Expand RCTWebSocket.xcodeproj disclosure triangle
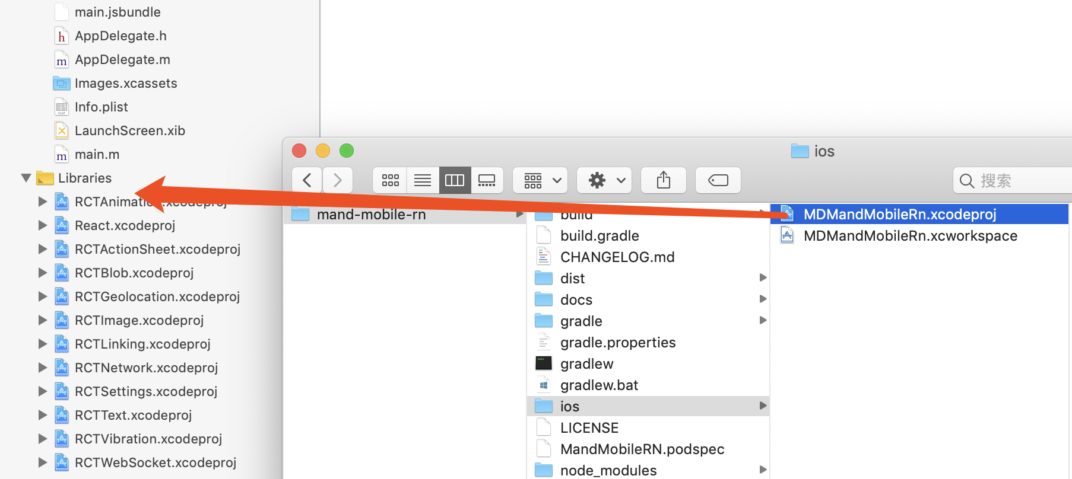Viewport: 1072px width, 479px height. [43, 462]
